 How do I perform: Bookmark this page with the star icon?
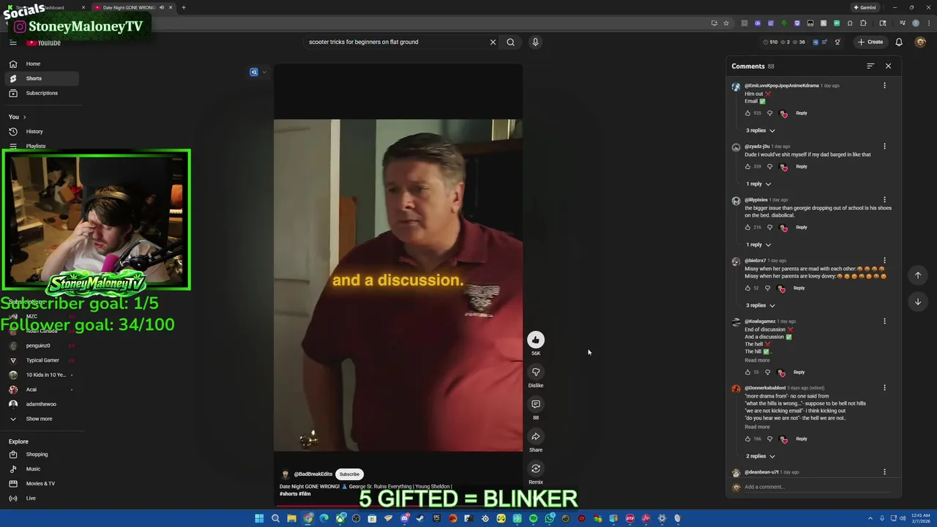[726, 23]
